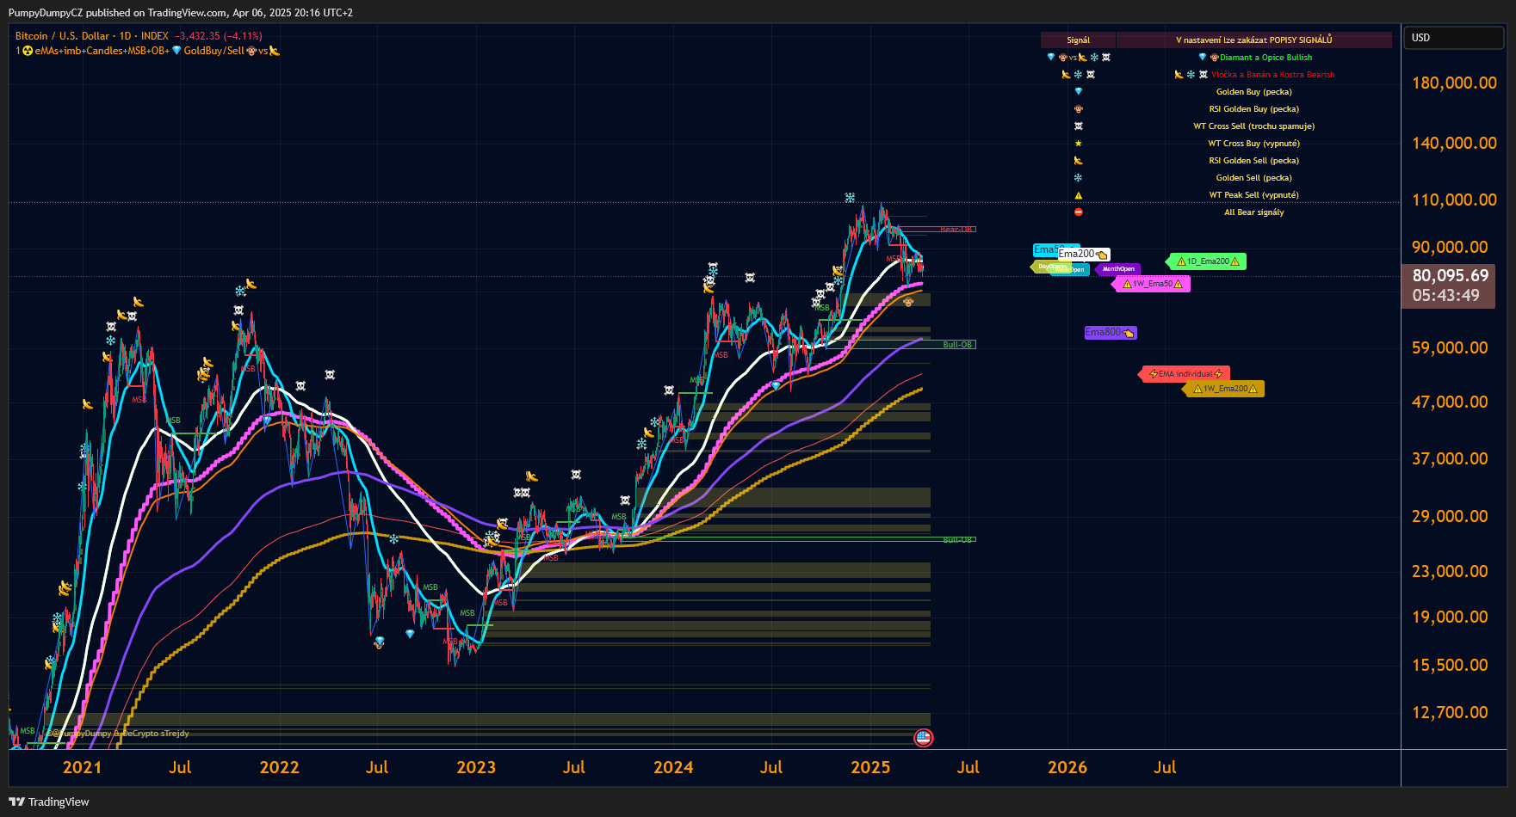Click the −3,432.35 (−4.11%) price change text
This screenshot has width=1516, height=817.
219,36
